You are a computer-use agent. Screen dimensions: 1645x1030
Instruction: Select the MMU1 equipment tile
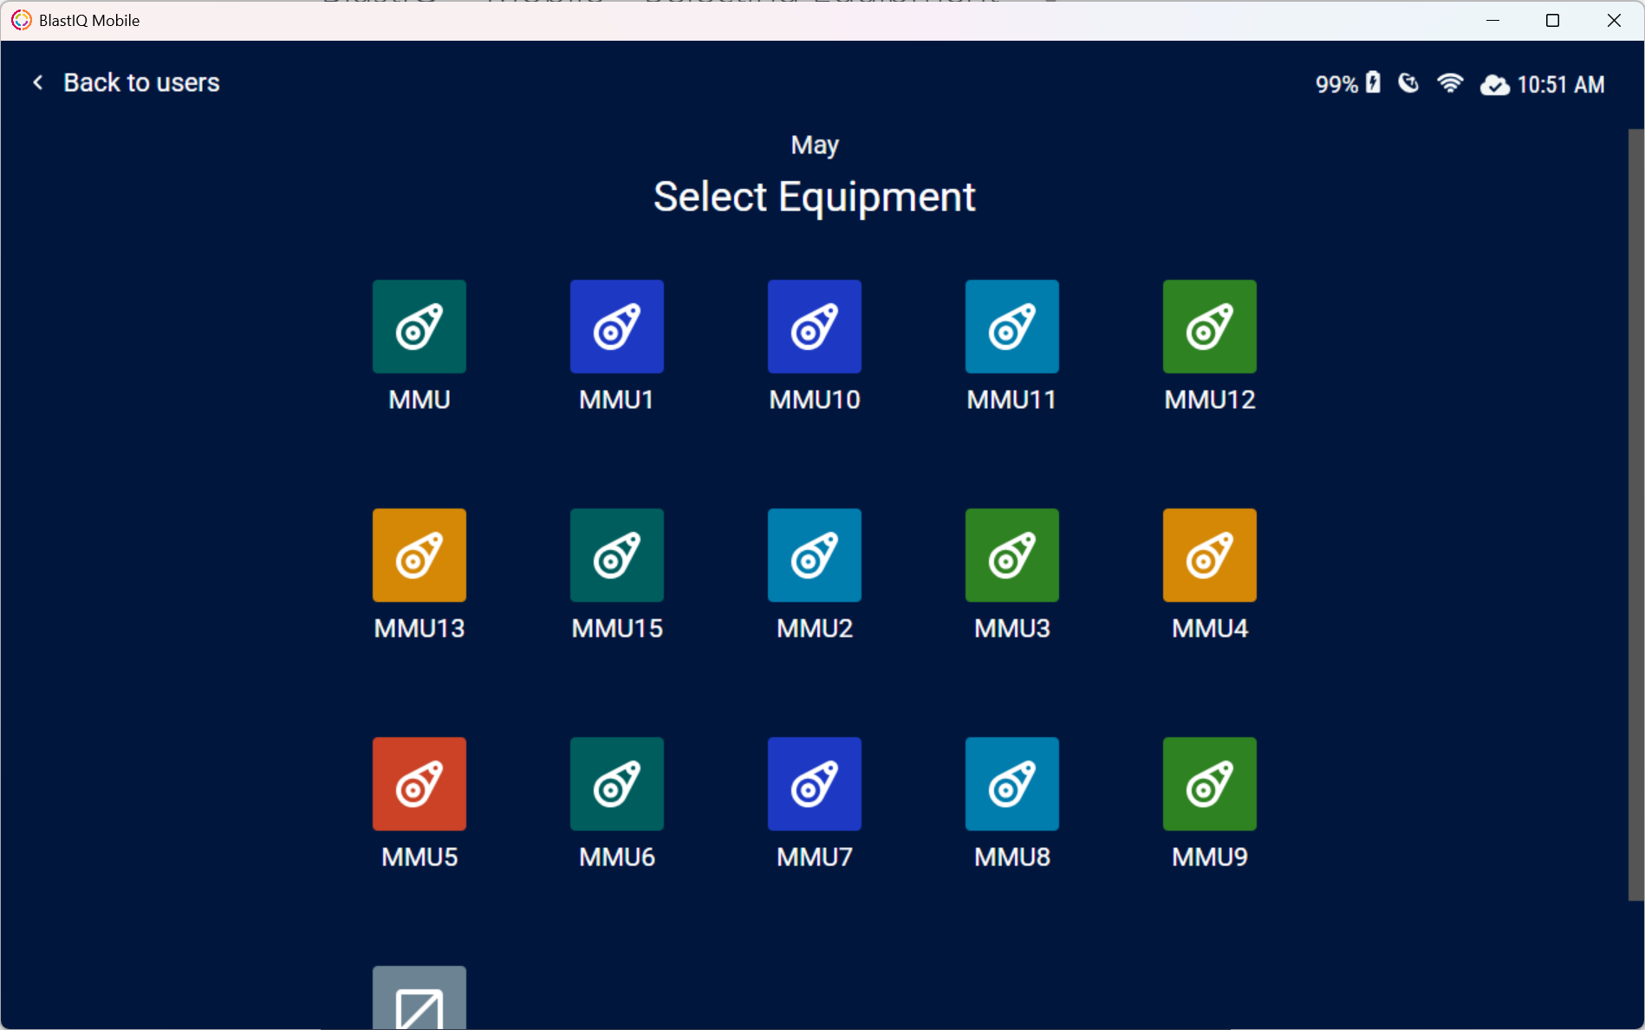tap(617, 327)
